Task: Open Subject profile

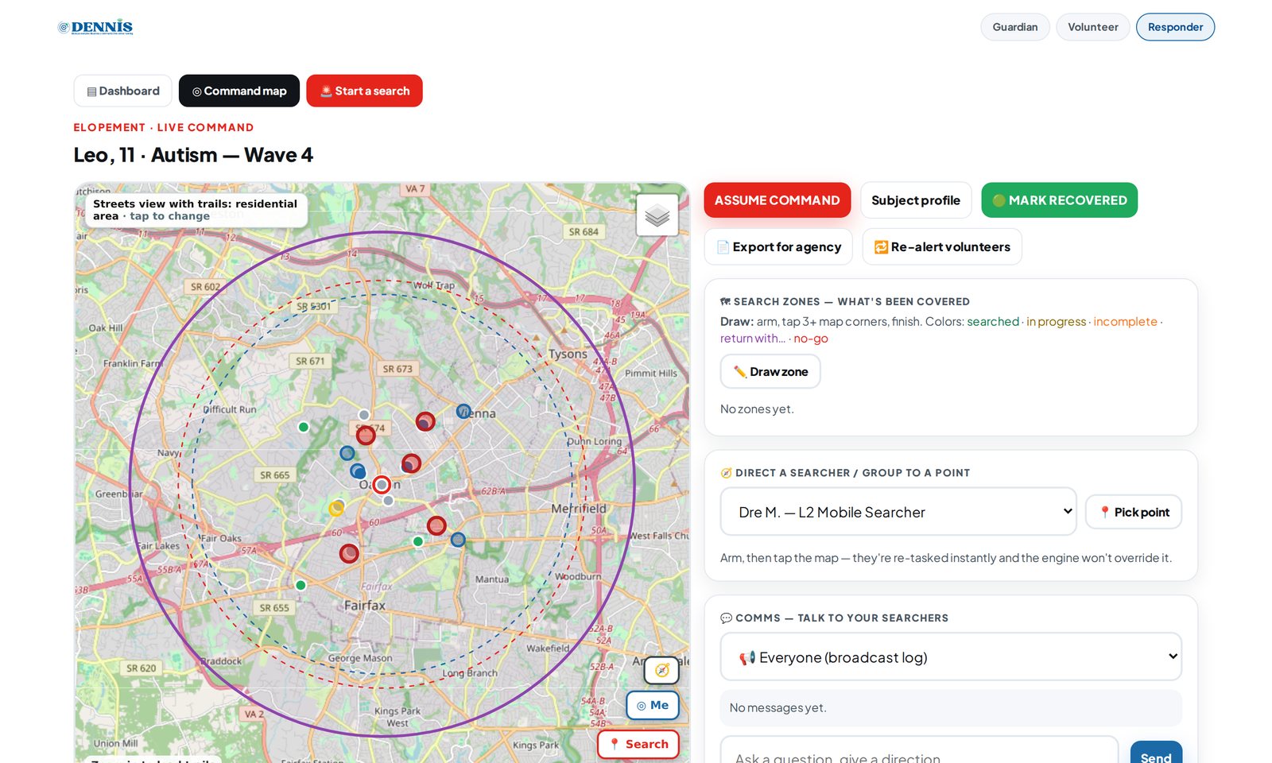Action: click(916, 200)
